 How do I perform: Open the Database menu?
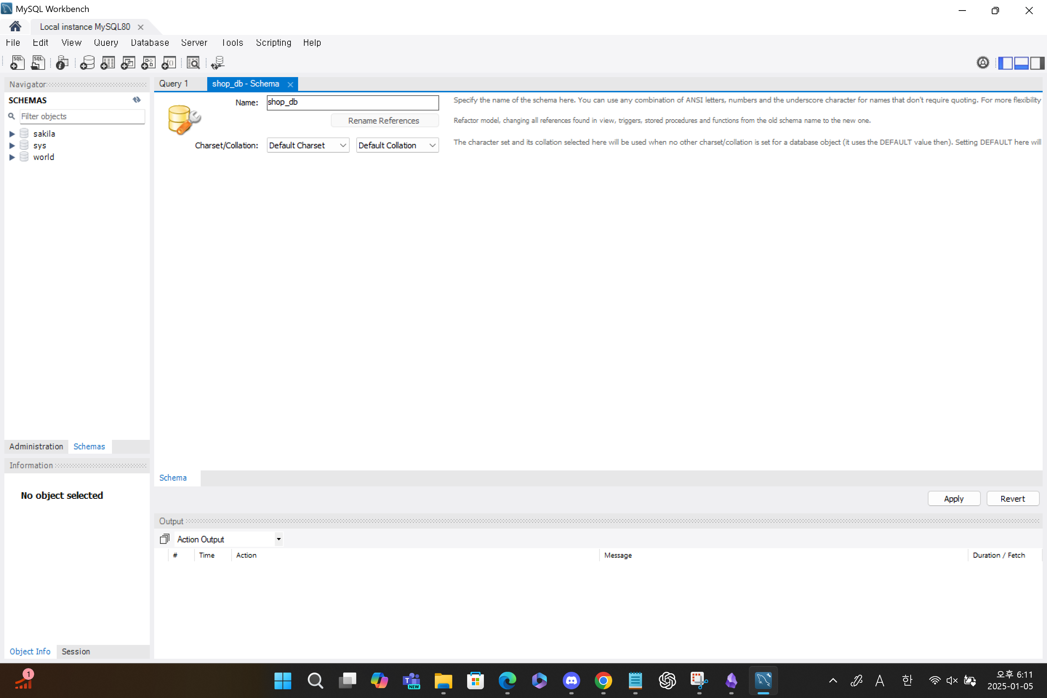pyautogui.click(x=150, y=43)
